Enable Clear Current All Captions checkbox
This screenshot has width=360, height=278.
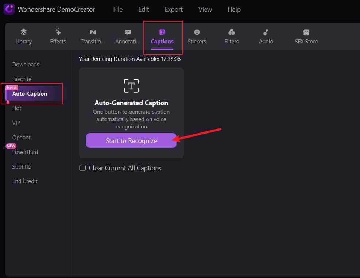pos(83,168)
